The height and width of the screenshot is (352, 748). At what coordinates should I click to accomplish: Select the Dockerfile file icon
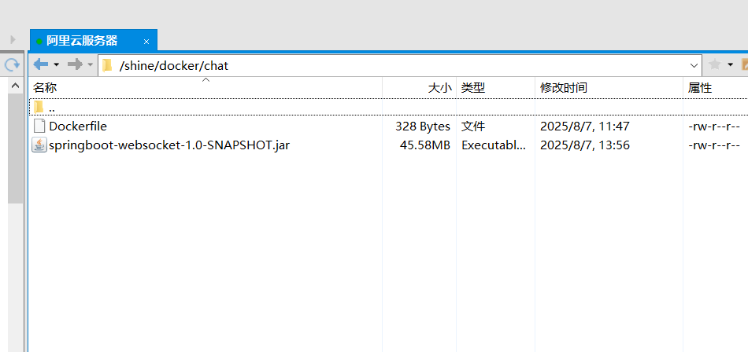[39, 126]
